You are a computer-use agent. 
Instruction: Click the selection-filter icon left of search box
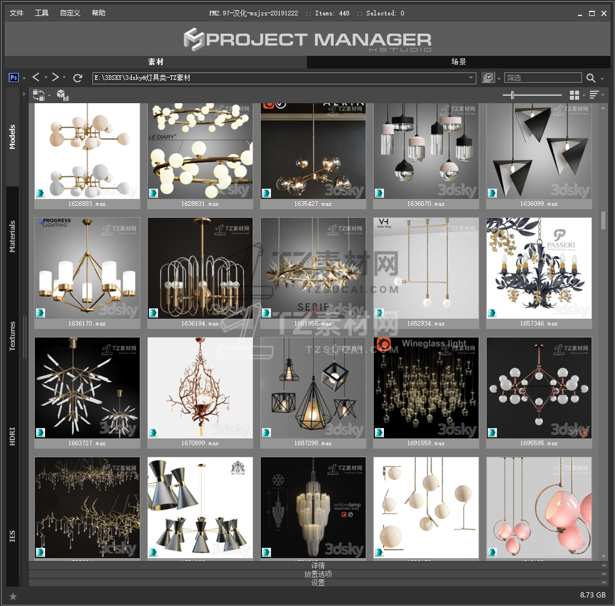488,78
